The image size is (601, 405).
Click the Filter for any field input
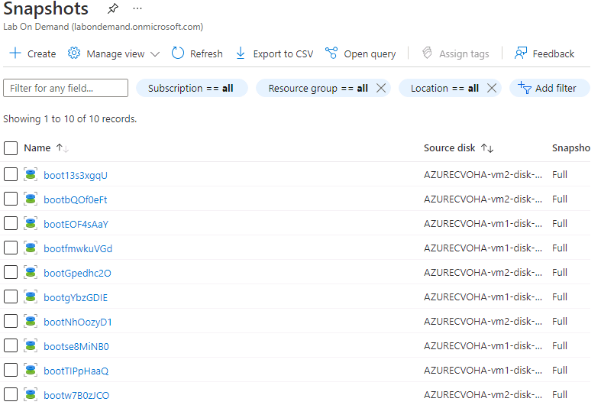(x=66, y=88)
